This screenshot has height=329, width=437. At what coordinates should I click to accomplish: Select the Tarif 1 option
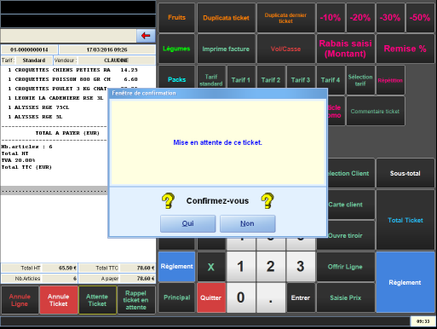click(x=241, y=80)
